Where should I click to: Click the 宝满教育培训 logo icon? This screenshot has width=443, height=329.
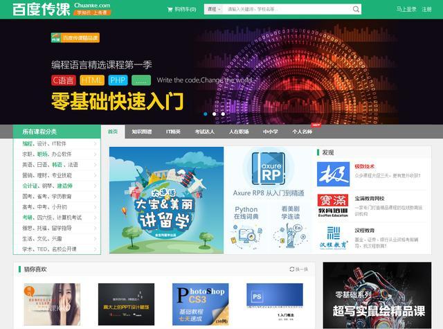click(333, 206)
